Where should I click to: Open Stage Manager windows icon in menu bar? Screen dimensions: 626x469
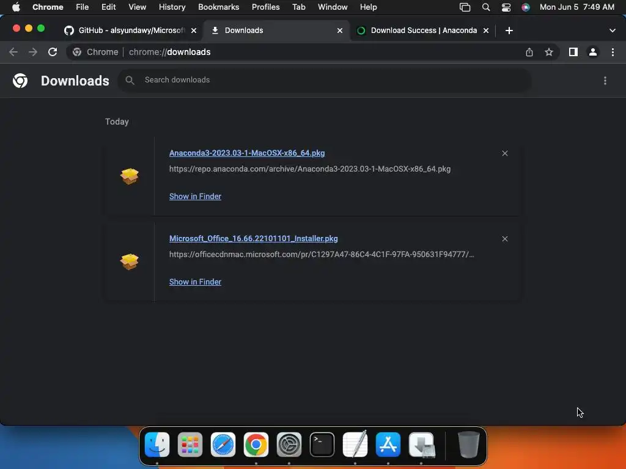click(x=465, y=7)
